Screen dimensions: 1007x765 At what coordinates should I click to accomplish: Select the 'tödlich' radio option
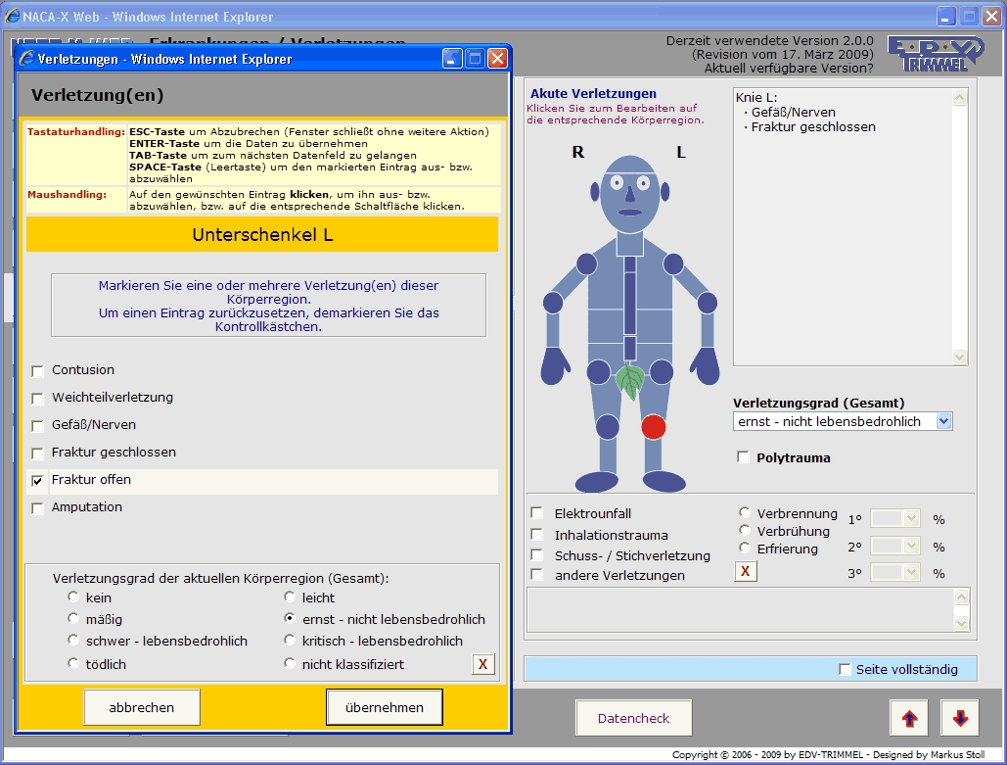point(73,663)
